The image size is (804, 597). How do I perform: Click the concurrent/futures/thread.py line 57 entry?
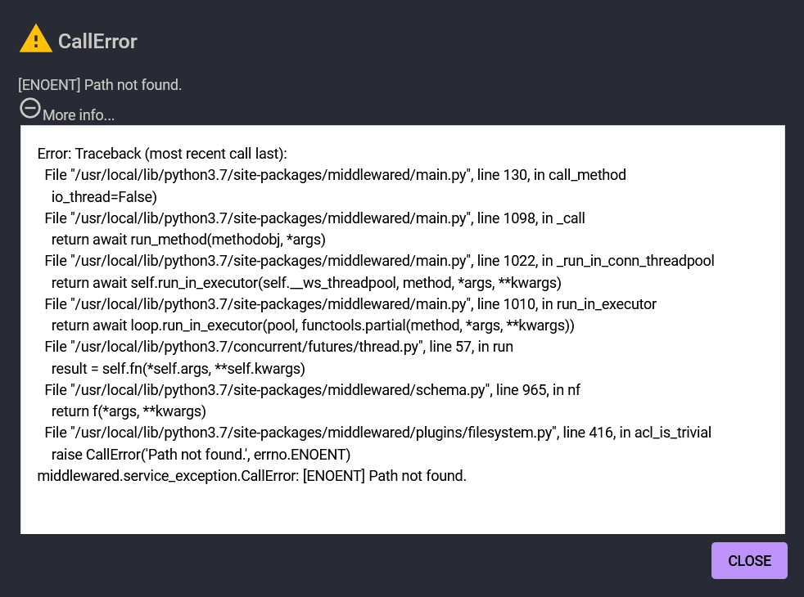[279, 347]
